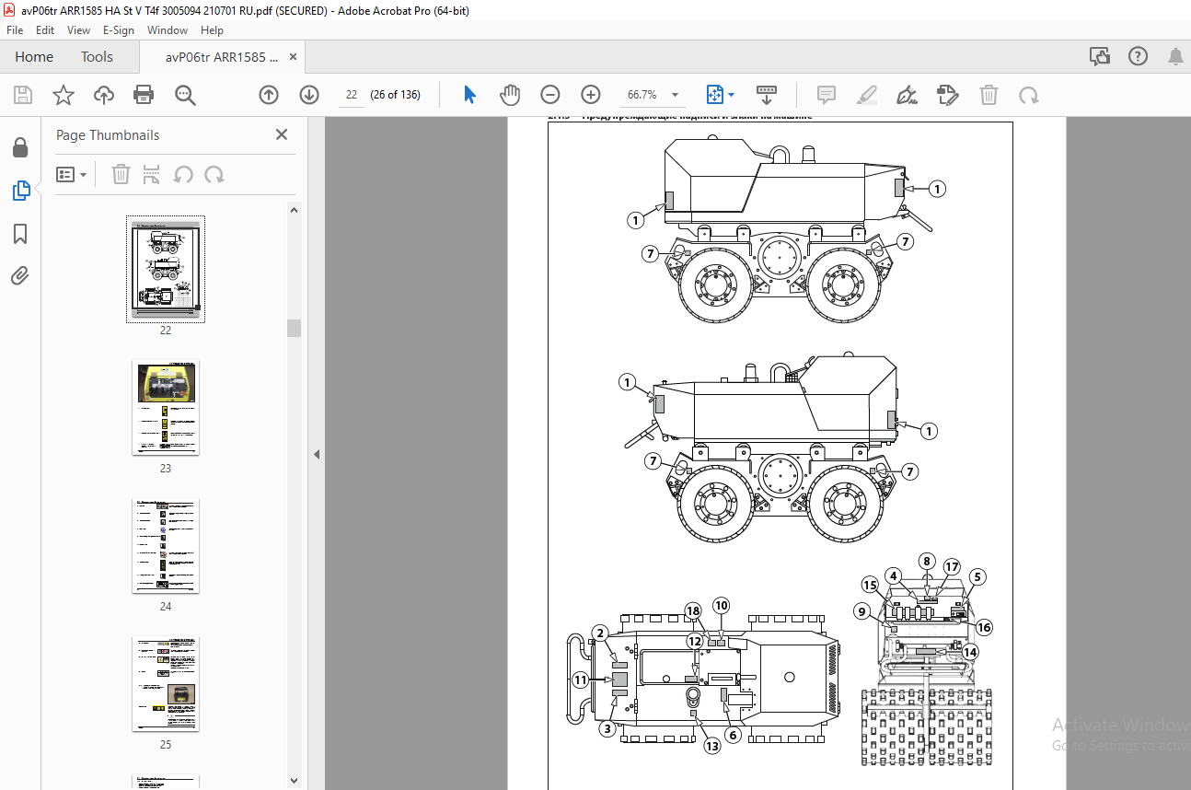Expand the fit page options arrow
This screenshot has width=1191, height=790.
[732, 95]
